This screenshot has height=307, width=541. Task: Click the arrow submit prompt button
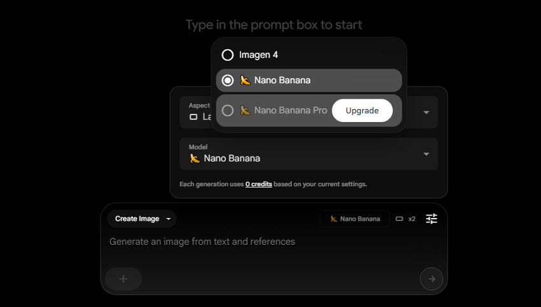pos(432,279)
